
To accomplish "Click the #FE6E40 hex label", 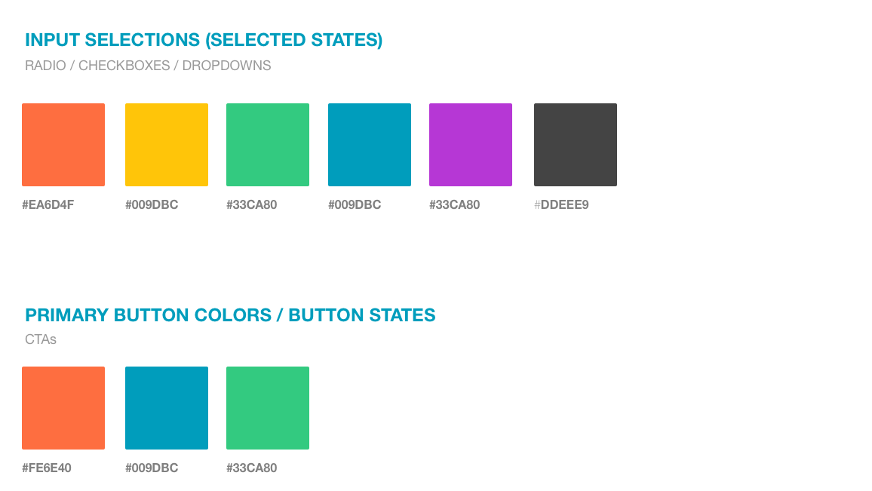I will [x=47, y=468].
